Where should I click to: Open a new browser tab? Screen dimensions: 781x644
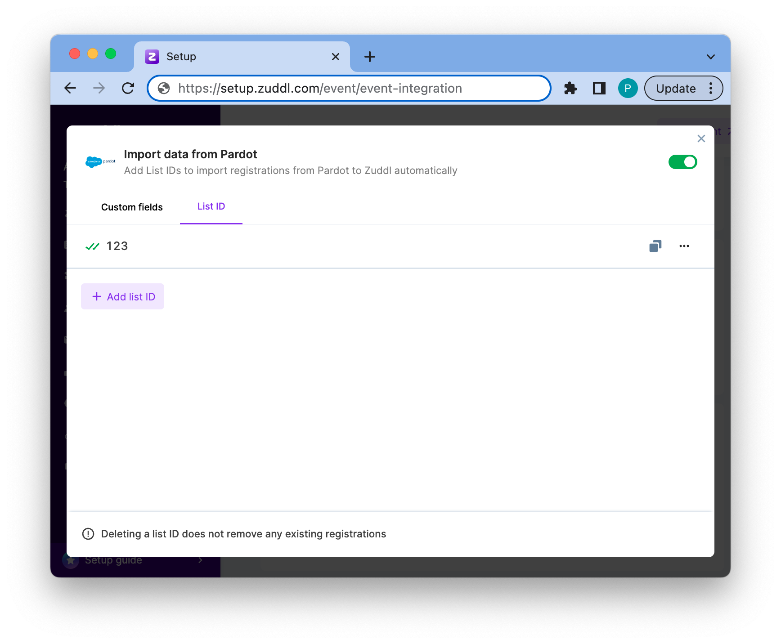pyautogui.click(x=370, y=57)
